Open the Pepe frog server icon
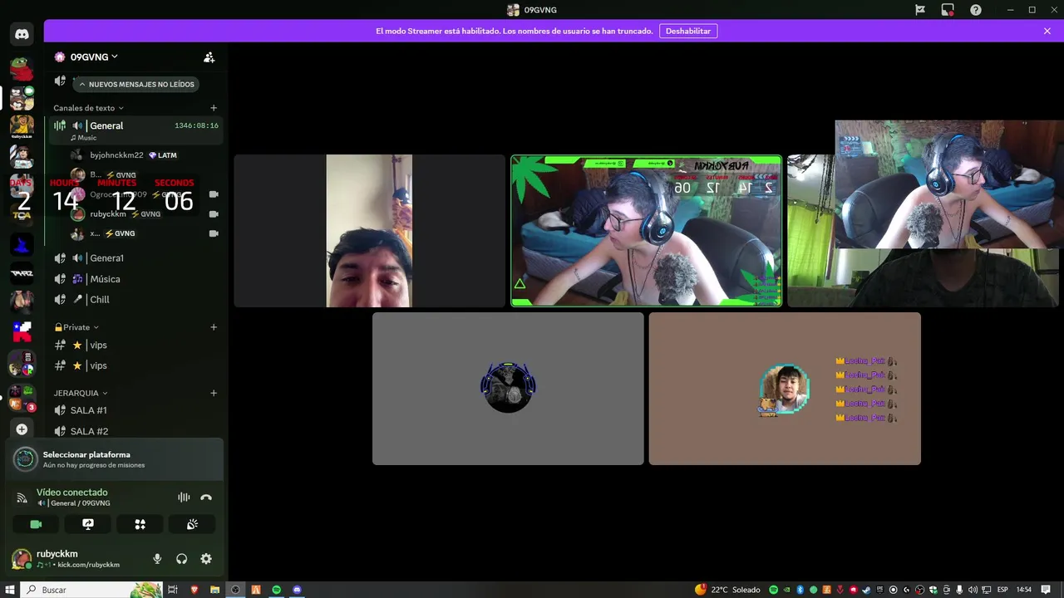 (22, 68)
